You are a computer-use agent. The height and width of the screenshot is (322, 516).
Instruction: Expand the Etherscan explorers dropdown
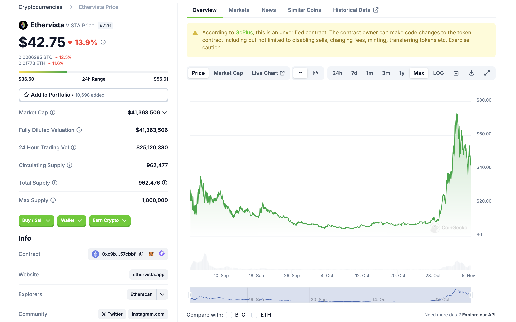point(162,294)
